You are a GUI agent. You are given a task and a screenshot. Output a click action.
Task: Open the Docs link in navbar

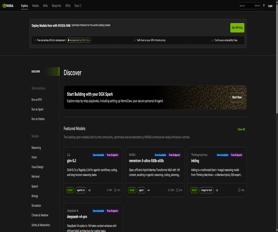coord(78,6)
